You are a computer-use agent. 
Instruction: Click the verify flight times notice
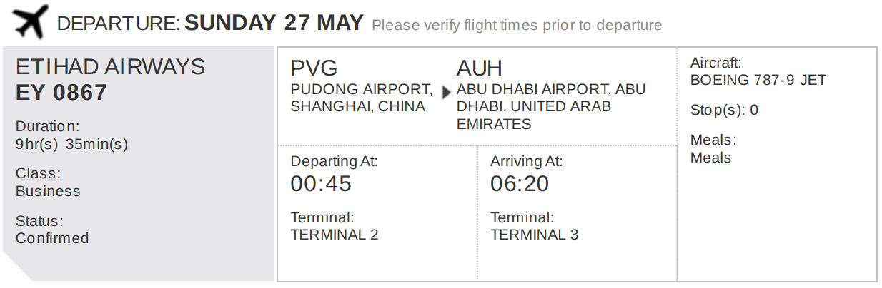[517, 26]
